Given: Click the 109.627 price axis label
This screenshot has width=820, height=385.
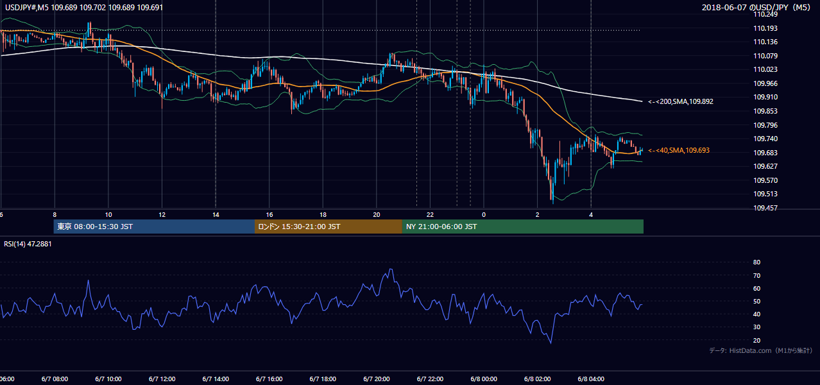Looking at the screenshot, I should (x=765, y=166).
